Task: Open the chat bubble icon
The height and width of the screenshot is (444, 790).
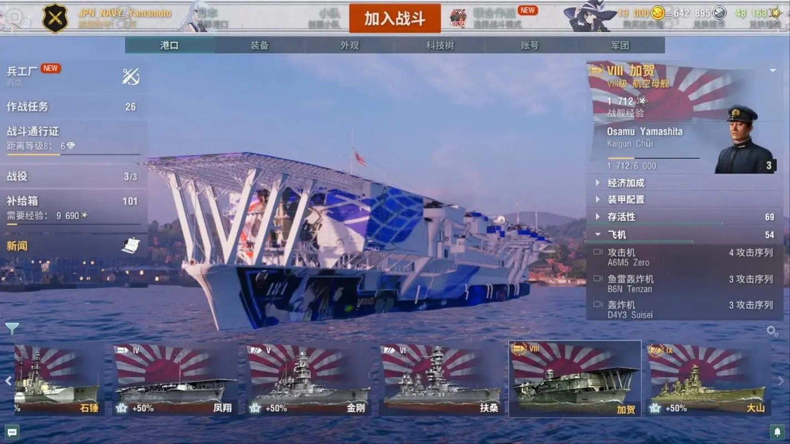Action: tap(12, 431)
